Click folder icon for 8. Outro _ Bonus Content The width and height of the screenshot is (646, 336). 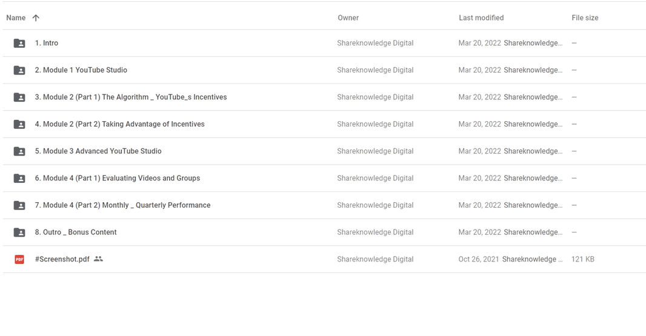(x=19, y=232)
